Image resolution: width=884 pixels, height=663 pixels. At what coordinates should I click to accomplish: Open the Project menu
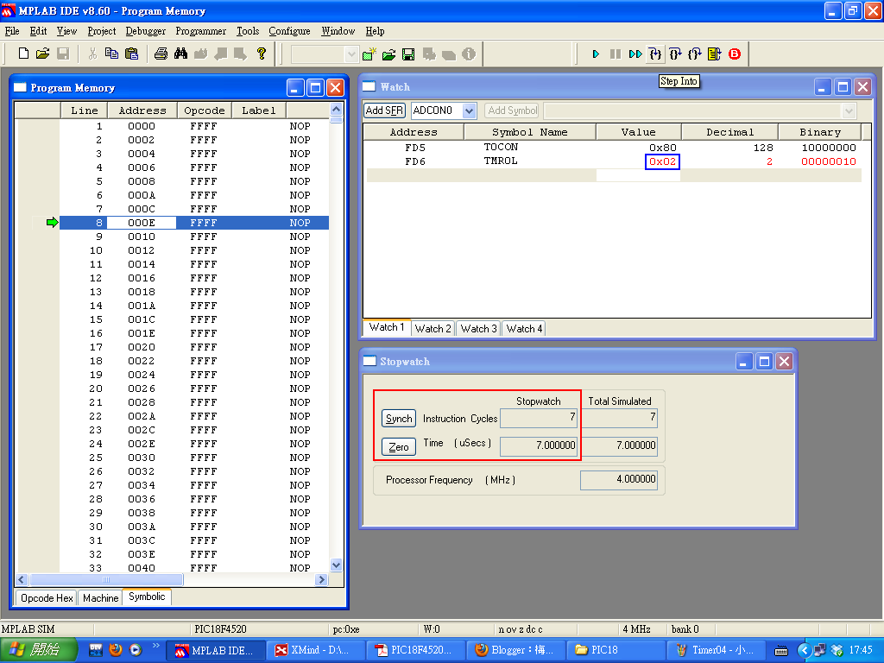102,31
